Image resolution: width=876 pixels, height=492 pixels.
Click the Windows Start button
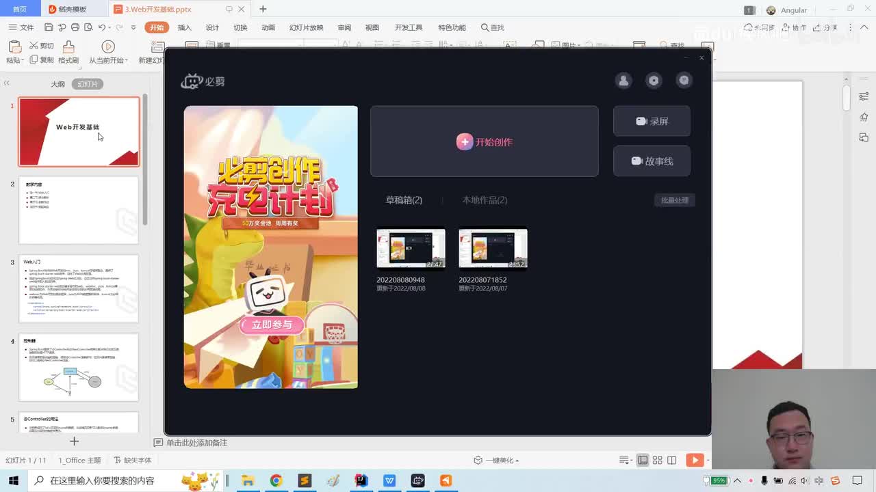click(x=13, y=480)
